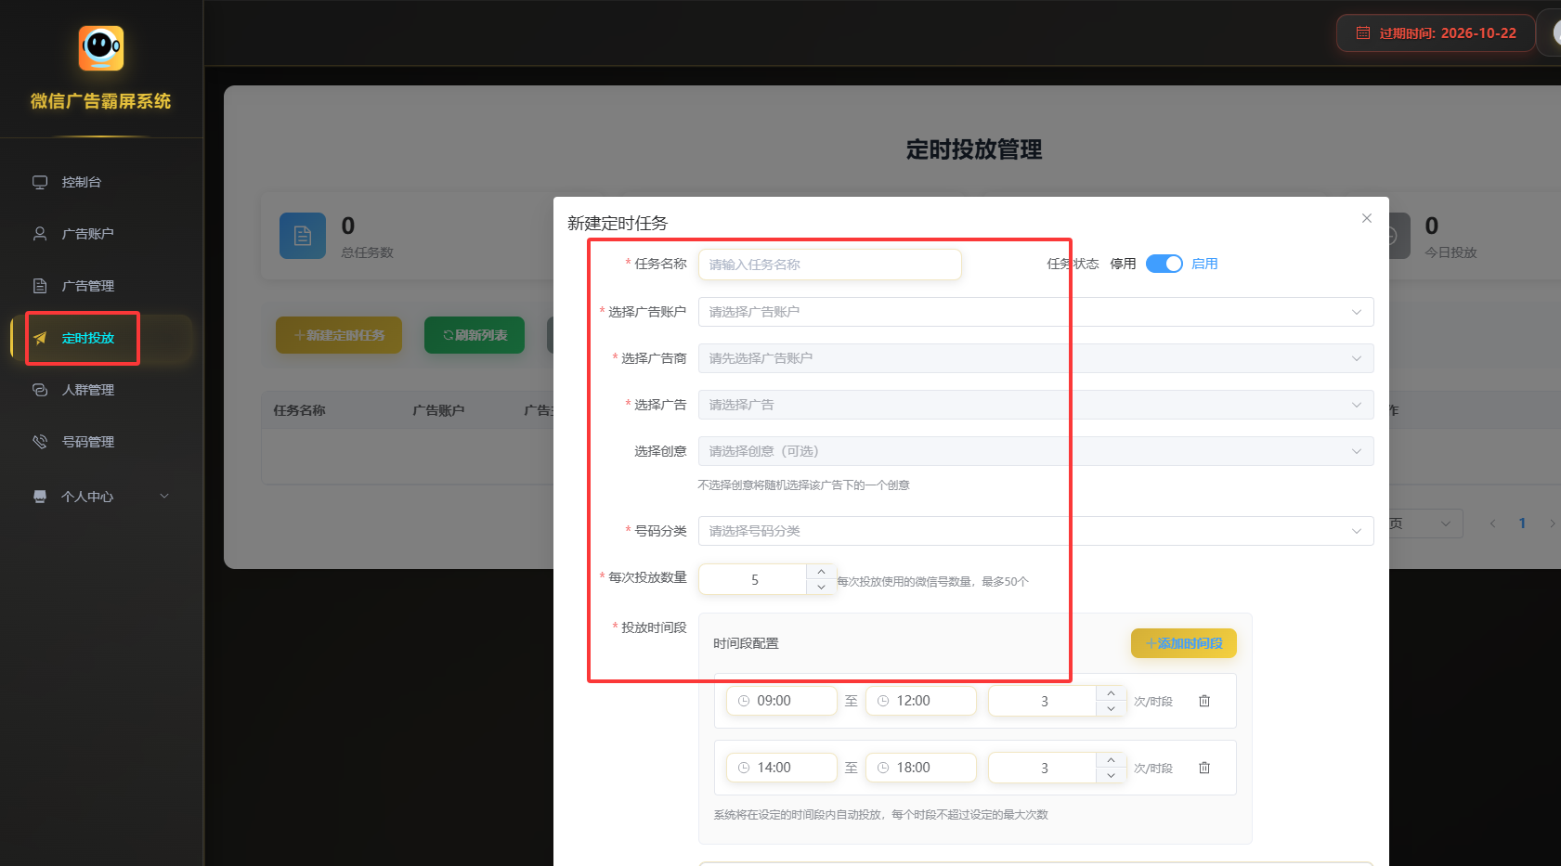Viewport: 1561px width, 866px height.
Task: Focus the 任务名称 input field
Action: coord(829,265)
